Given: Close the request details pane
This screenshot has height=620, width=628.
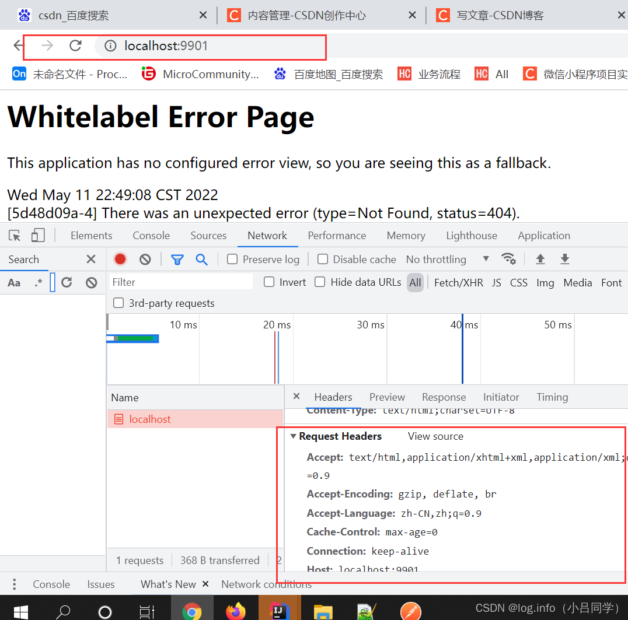Looking at the screenshot, I should pos(296,396).
